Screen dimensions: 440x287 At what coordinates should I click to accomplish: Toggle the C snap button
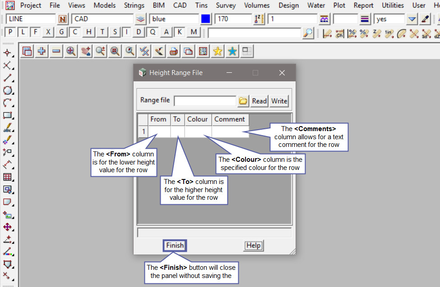click(x=75, y=32)
